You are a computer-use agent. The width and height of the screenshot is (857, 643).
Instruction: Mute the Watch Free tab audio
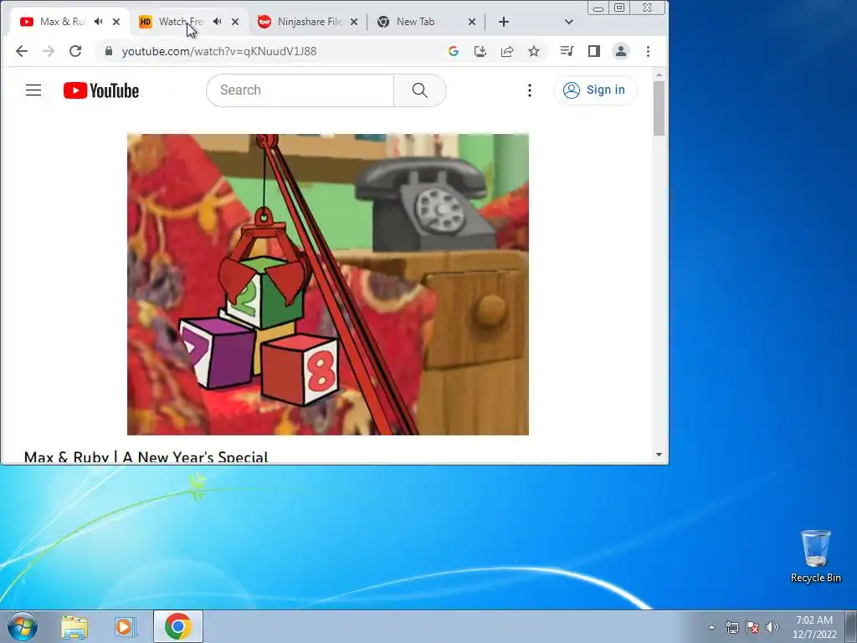pyautogui.click(x=218, y=22)
